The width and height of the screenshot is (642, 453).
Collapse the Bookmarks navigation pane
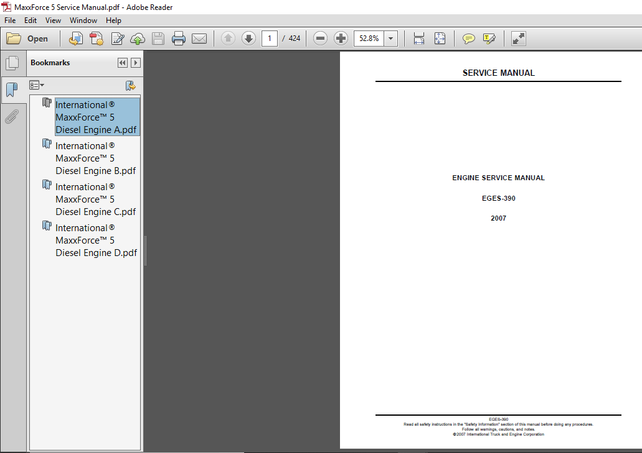pyautogui.click(x=122, y=63)
